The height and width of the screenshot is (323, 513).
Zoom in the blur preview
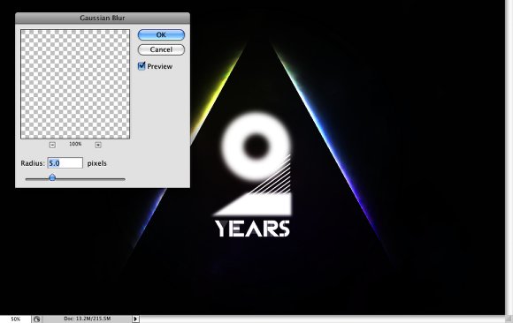coord(98,145)
